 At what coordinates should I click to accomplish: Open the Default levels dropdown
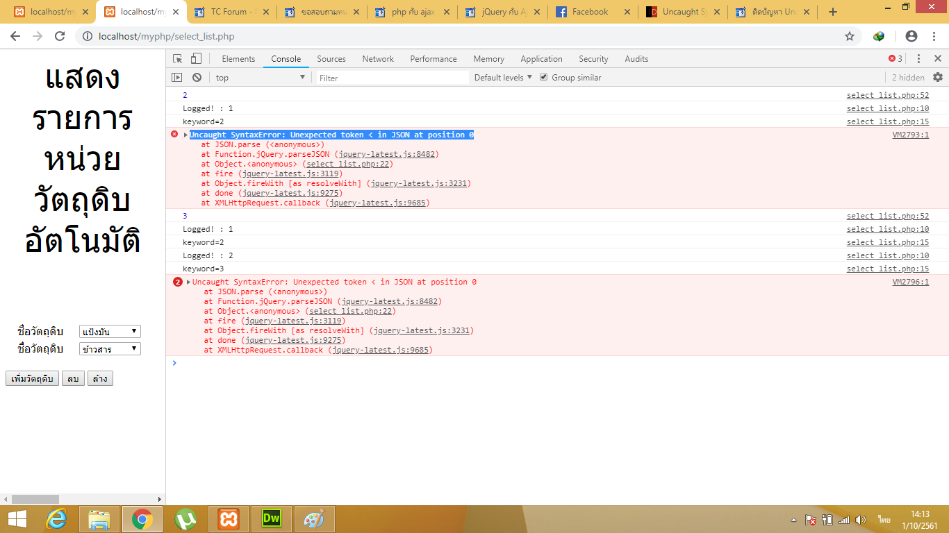tap(503, 77)
